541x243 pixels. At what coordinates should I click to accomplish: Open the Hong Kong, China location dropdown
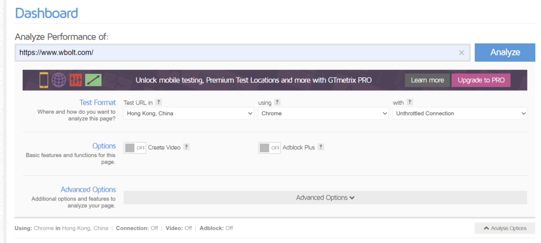pos(189,114)
